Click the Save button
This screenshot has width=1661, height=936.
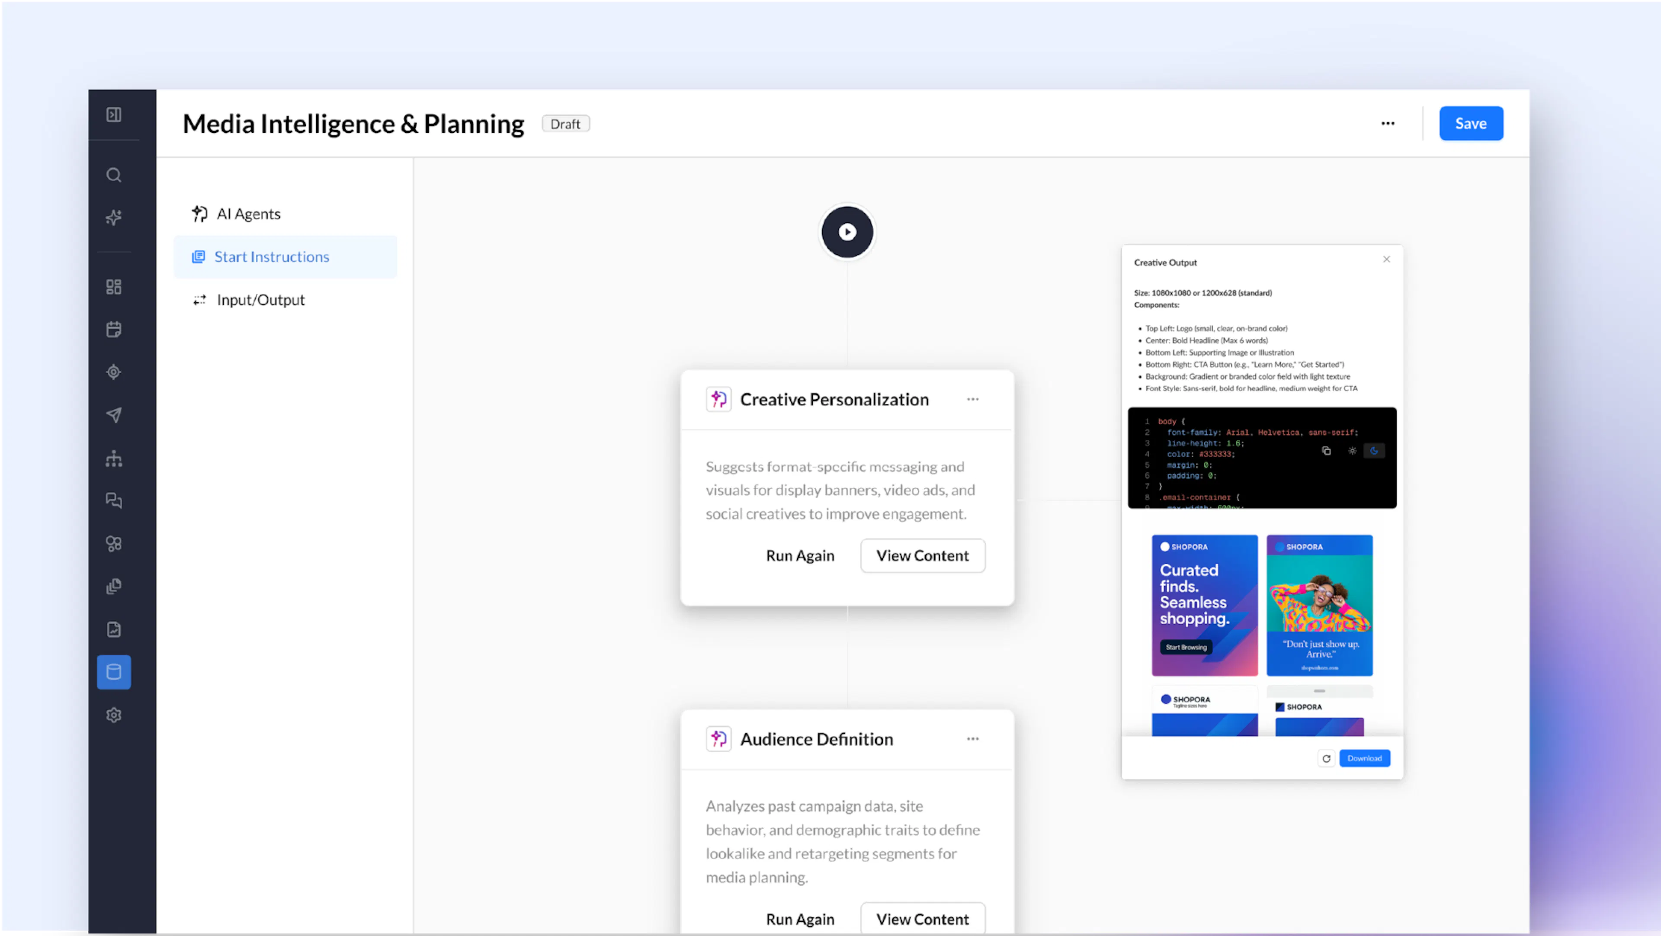point(1472,124)
